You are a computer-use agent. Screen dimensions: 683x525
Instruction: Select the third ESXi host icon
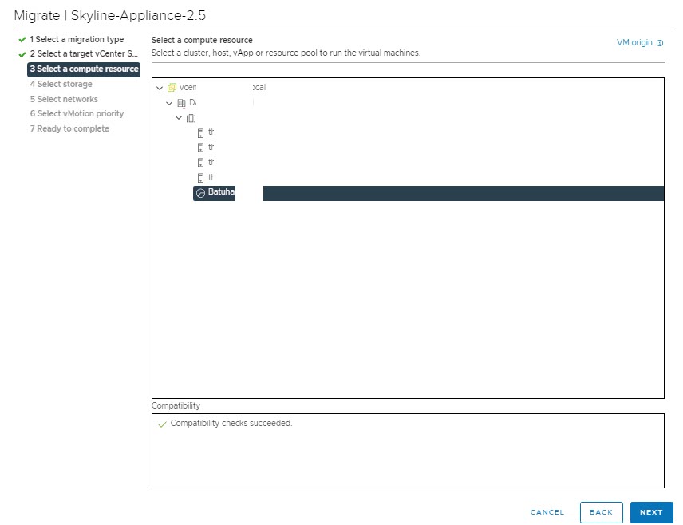(200, 163)
